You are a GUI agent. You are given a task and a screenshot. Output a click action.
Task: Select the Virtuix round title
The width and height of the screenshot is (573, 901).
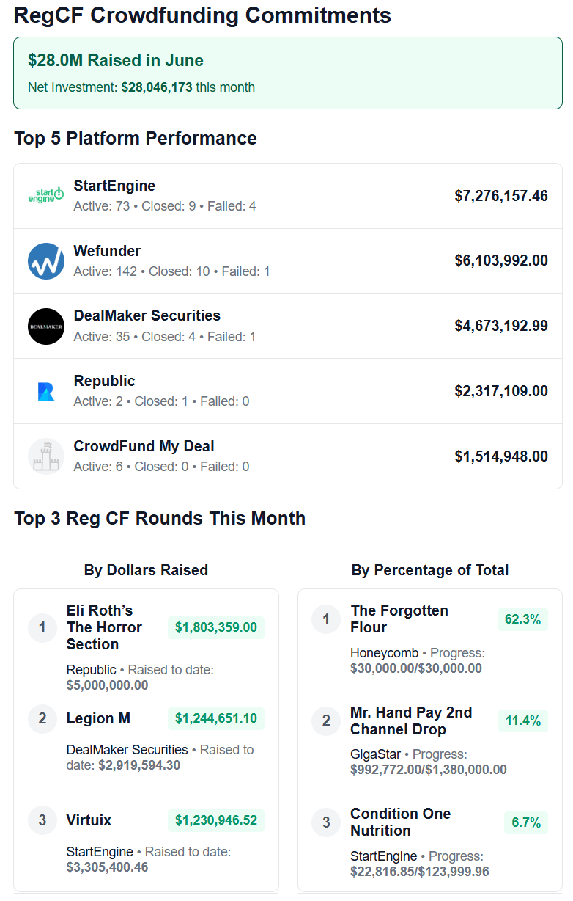point(89,820)
